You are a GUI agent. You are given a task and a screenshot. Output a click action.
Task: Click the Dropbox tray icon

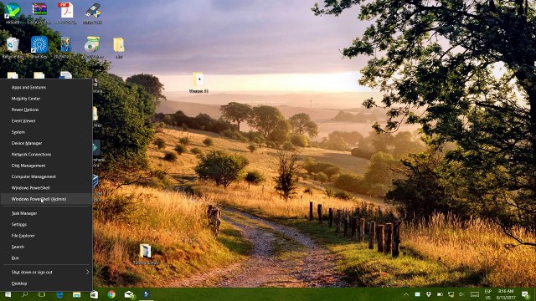click(x=429, y=294)
